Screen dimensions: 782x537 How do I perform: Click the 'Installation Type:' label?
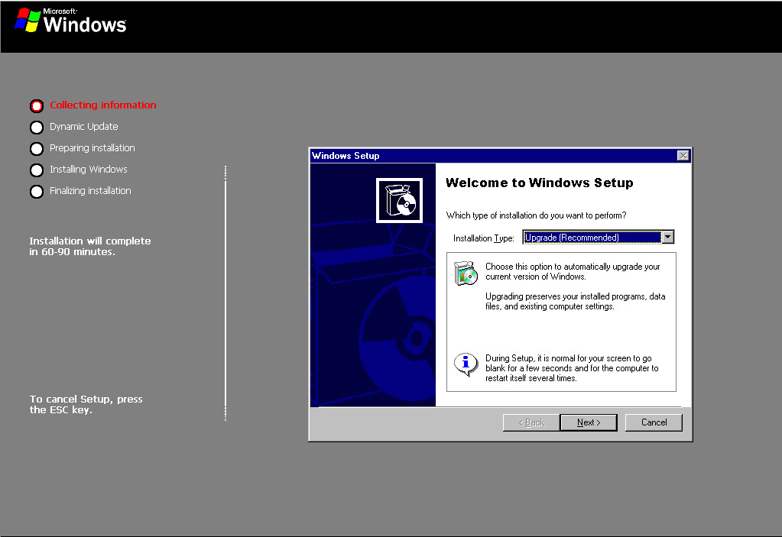click(x=483, y=238)
